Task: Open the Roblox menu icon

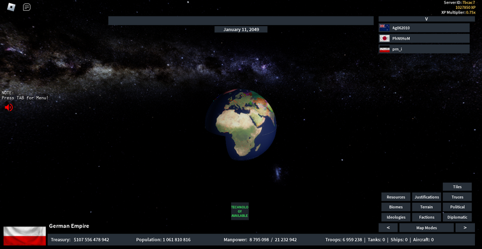Action: 11,7
